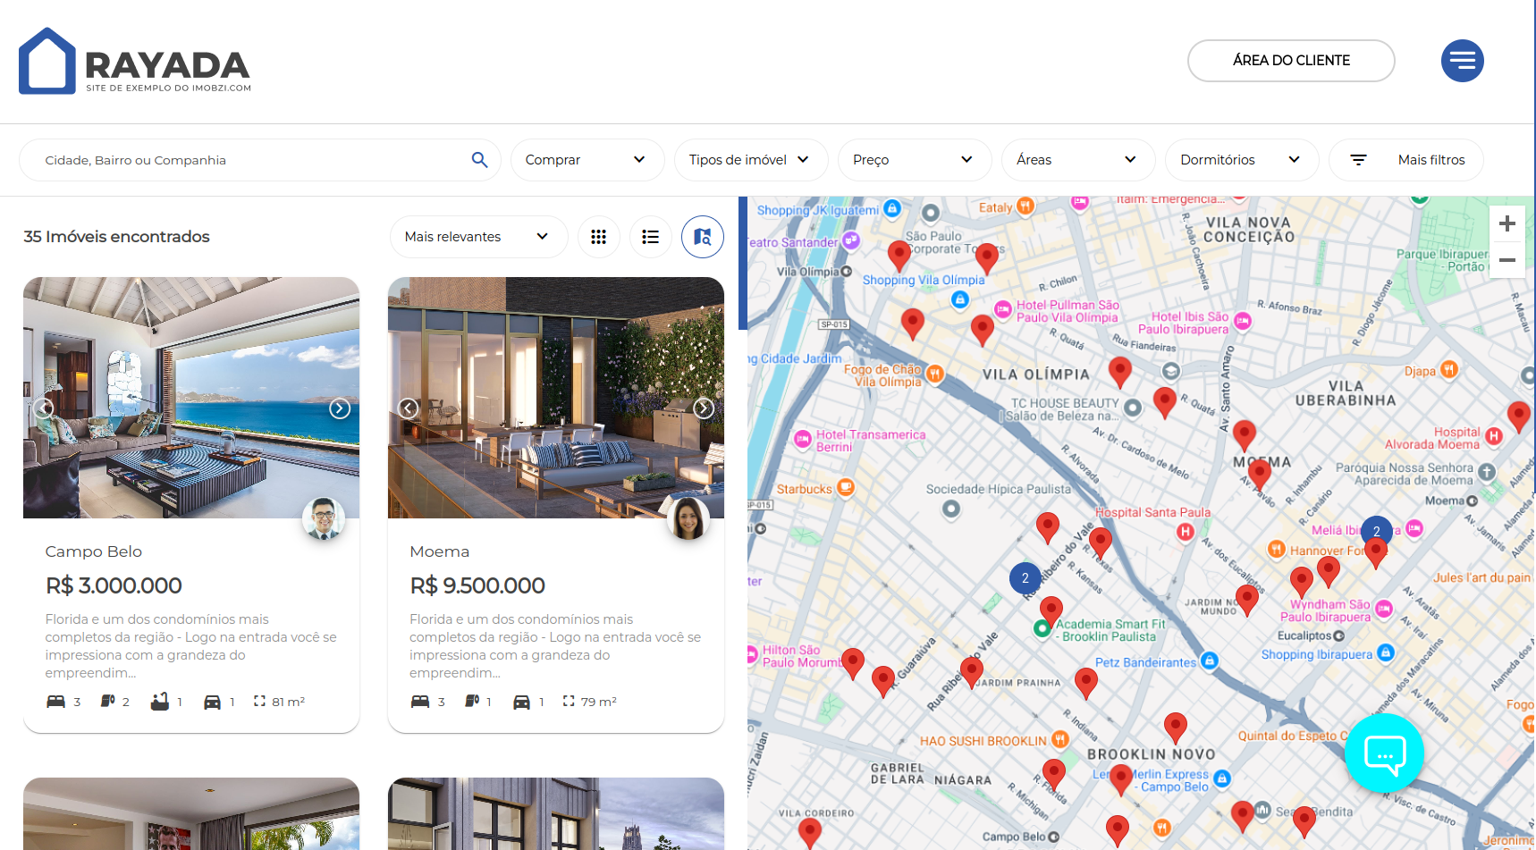Click the Eataly restaurant marker
Image resolution: width=1536 pixels, height=850 pixels.
click(1025, 206)
